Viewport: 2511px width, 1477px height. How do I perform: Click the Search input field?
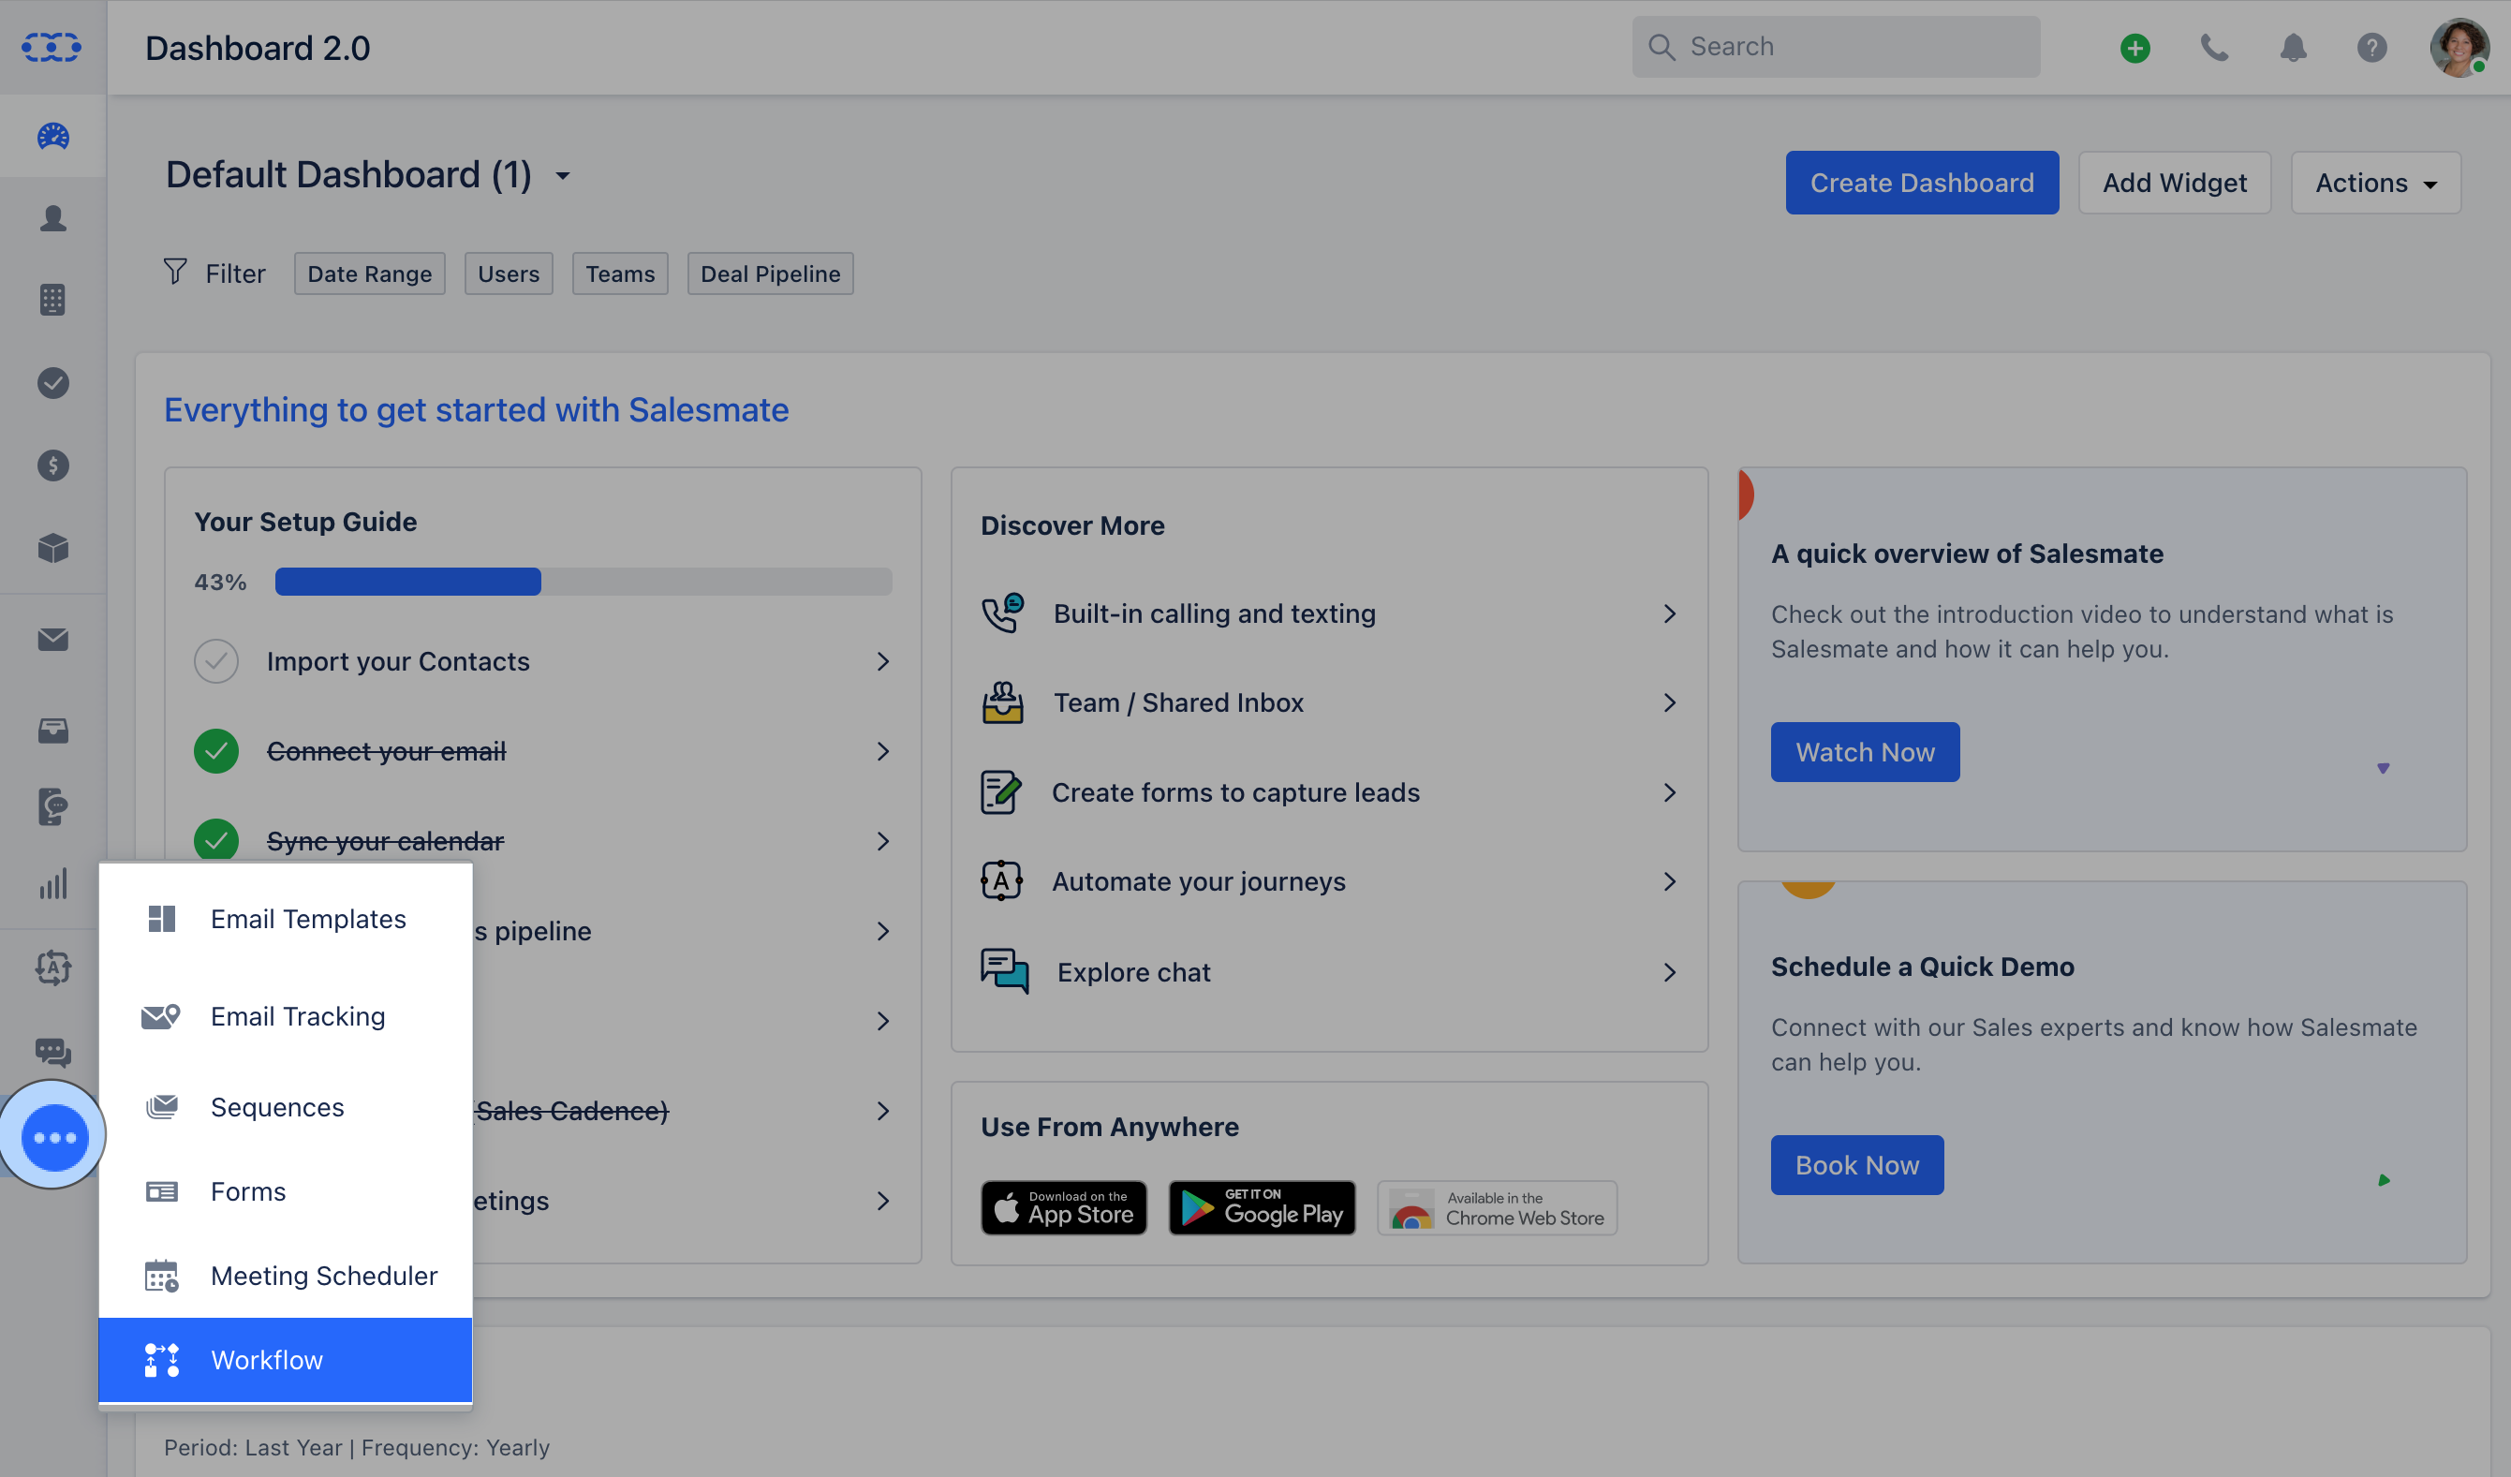pos(1836,47)
